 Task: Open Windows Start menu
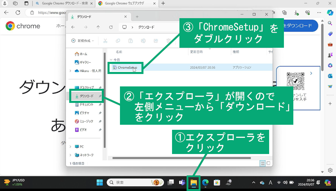(x=100, y=183)
